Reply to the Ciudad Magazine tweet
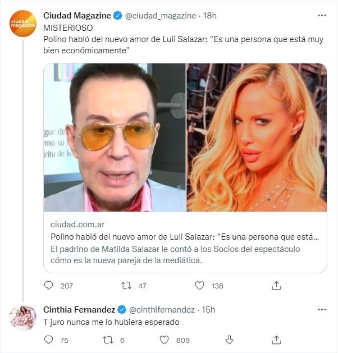Screen dimensions: 338x353 [49, 286]
